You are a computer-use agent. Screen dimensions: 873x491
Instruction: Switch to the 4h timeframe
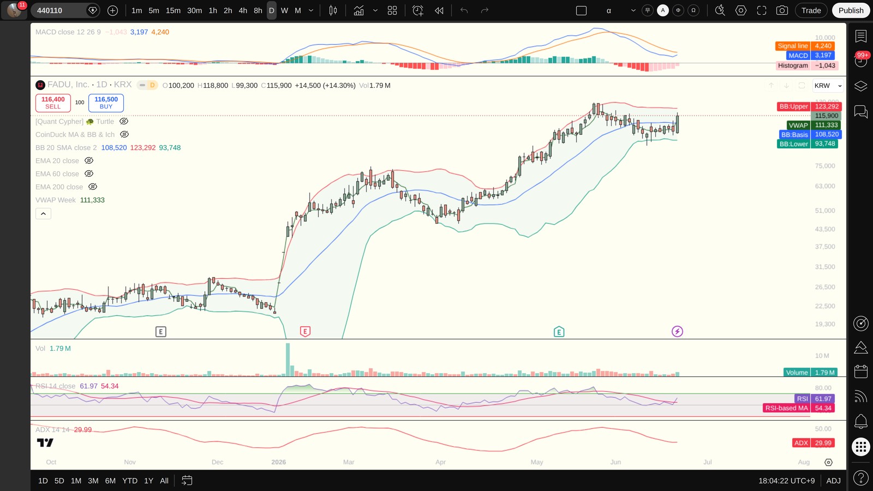click(x=243, y=10)
